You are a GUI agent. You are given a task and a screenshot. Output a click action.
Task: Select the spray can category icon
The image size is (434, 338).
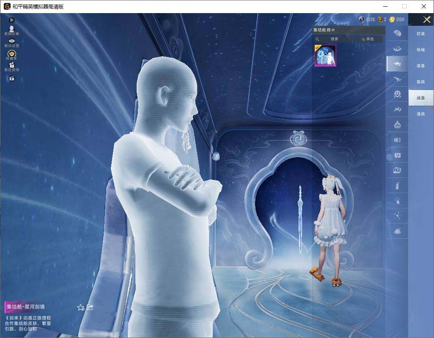tap(397, 186)
